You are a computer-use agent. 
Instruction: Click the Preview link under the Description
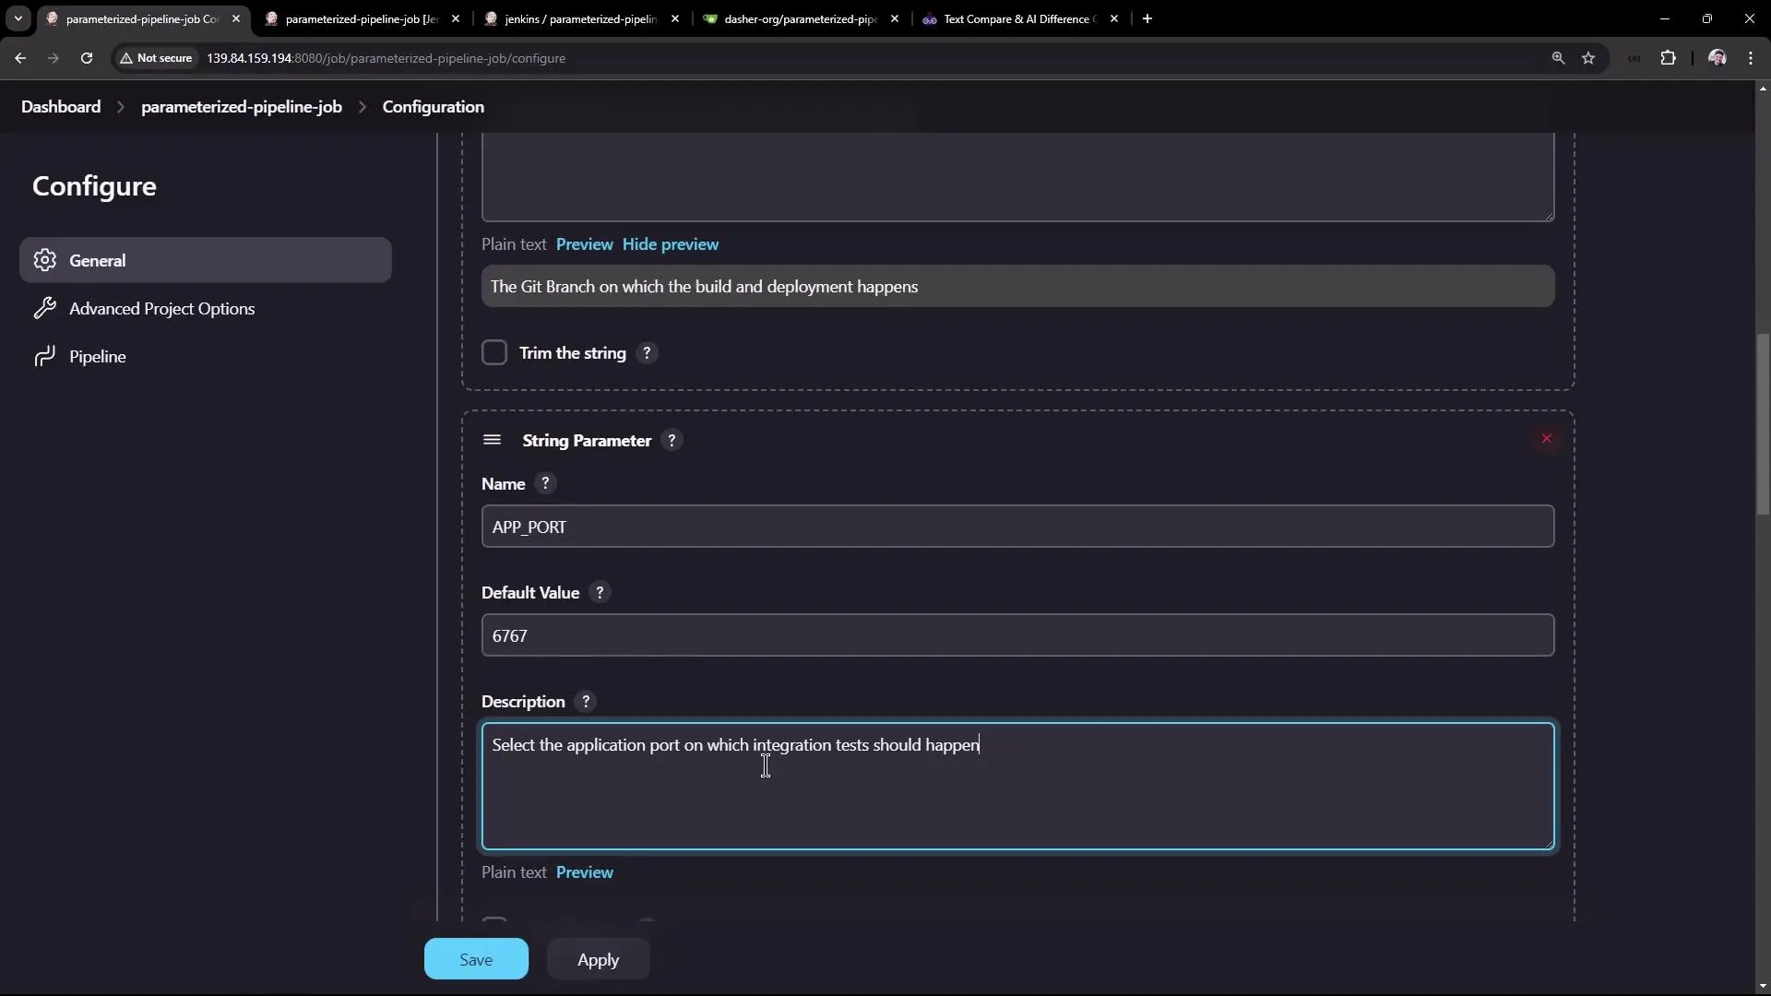[x=584, y=871]
